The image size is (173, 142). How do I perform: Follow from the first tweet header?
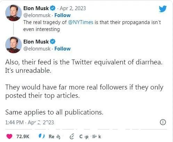tap(63, 15)
